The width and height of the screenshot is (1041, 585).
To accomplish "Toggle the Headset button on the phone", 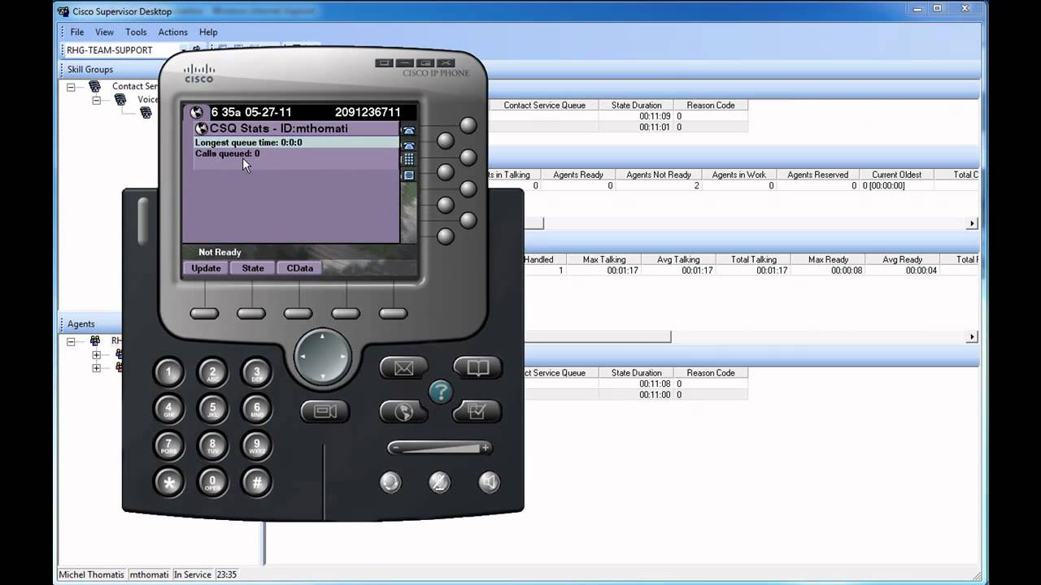I will tap(390, 482).
